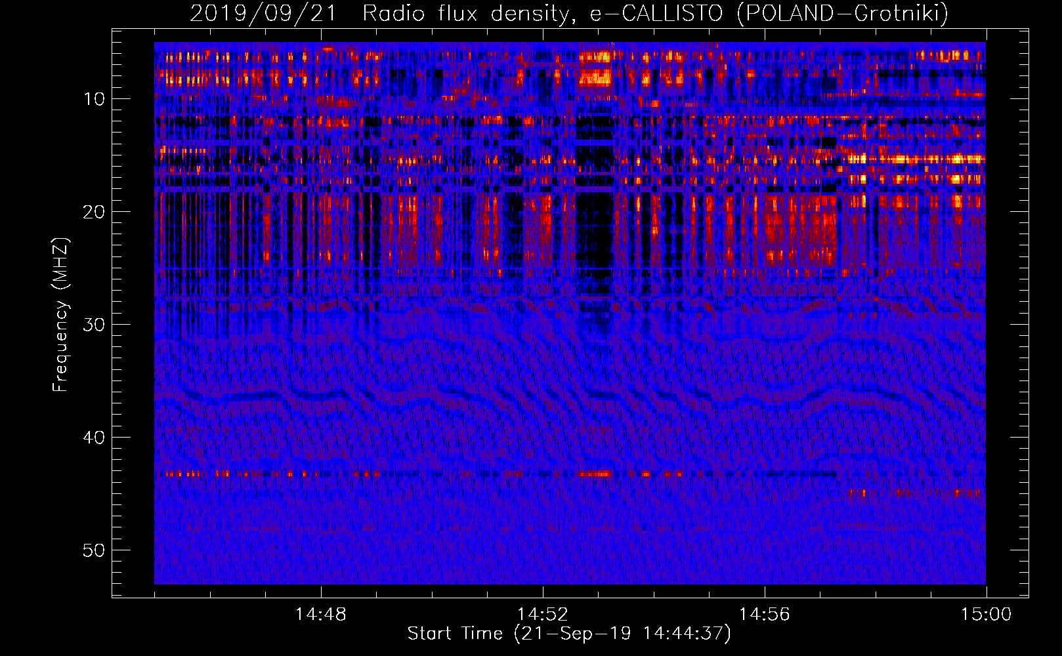Click the 14:48 time tick label
This screenshot has height=656, width=1062.
(320, 615)
